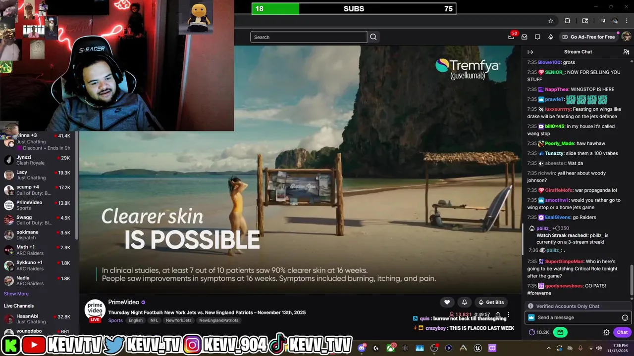Open Xbox app from the taskbar
The width and height of the screenshot is (634, 356).
click(391, 348)
